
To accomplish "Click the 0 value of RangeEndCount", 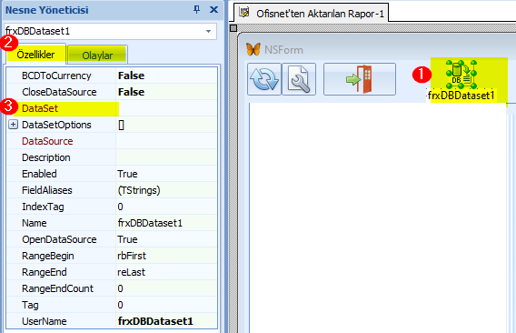I will 120,288.
